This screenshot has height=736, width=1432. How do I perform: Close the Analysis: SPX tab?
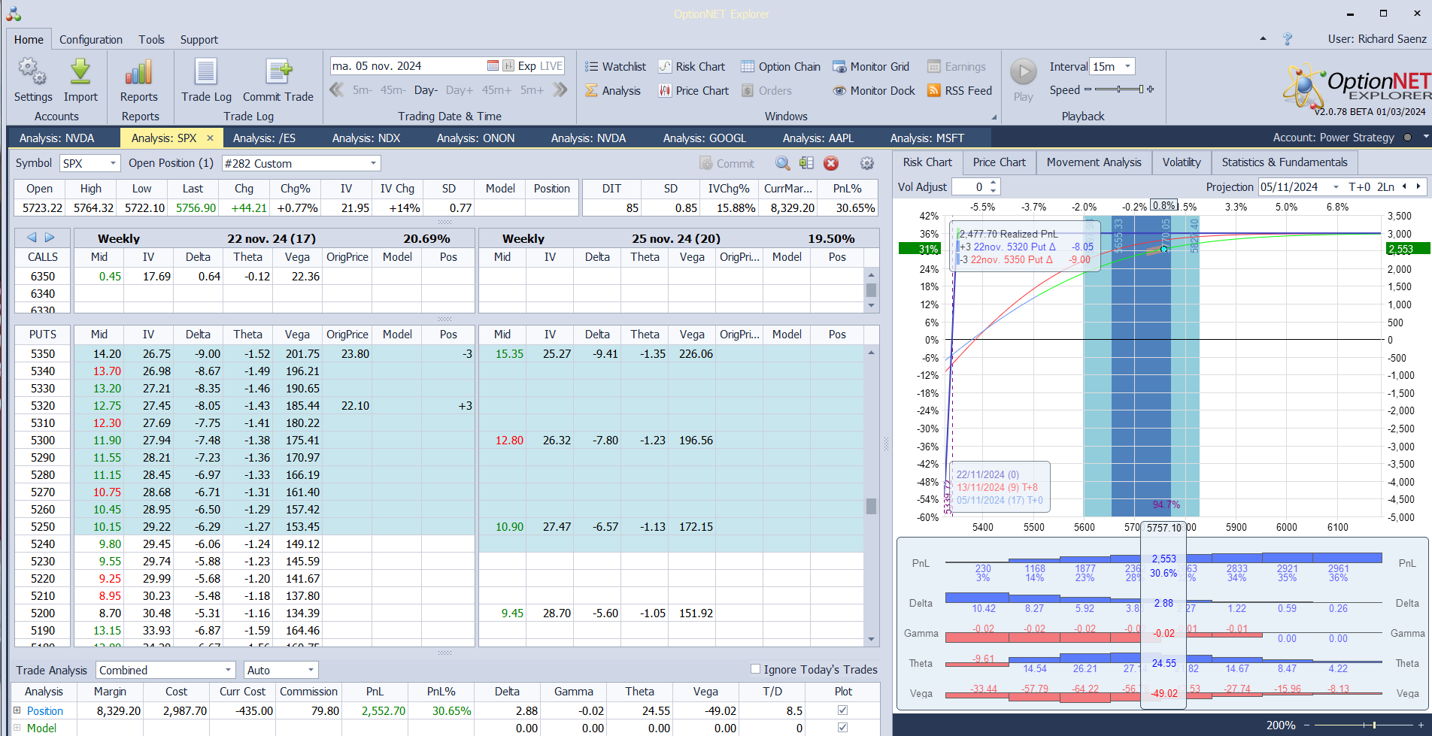(210, 138)
